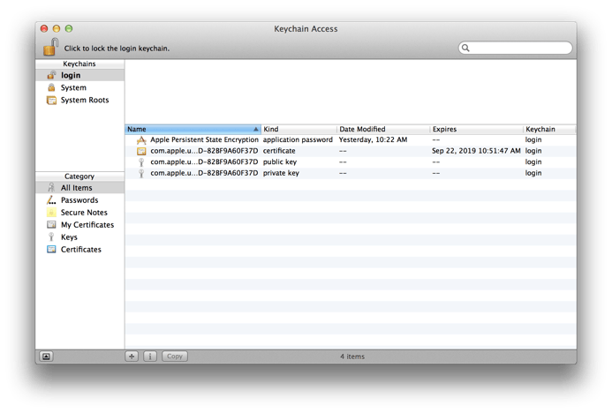
Task: Sort by the Keychain column header
Action: click(549, 129)
